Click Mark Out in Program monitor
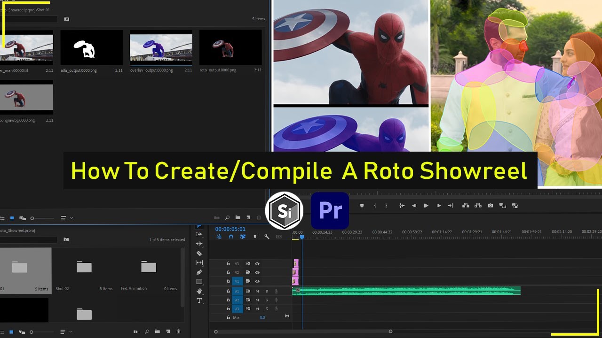This screenshot has height=338, width=602. [386, 206]
